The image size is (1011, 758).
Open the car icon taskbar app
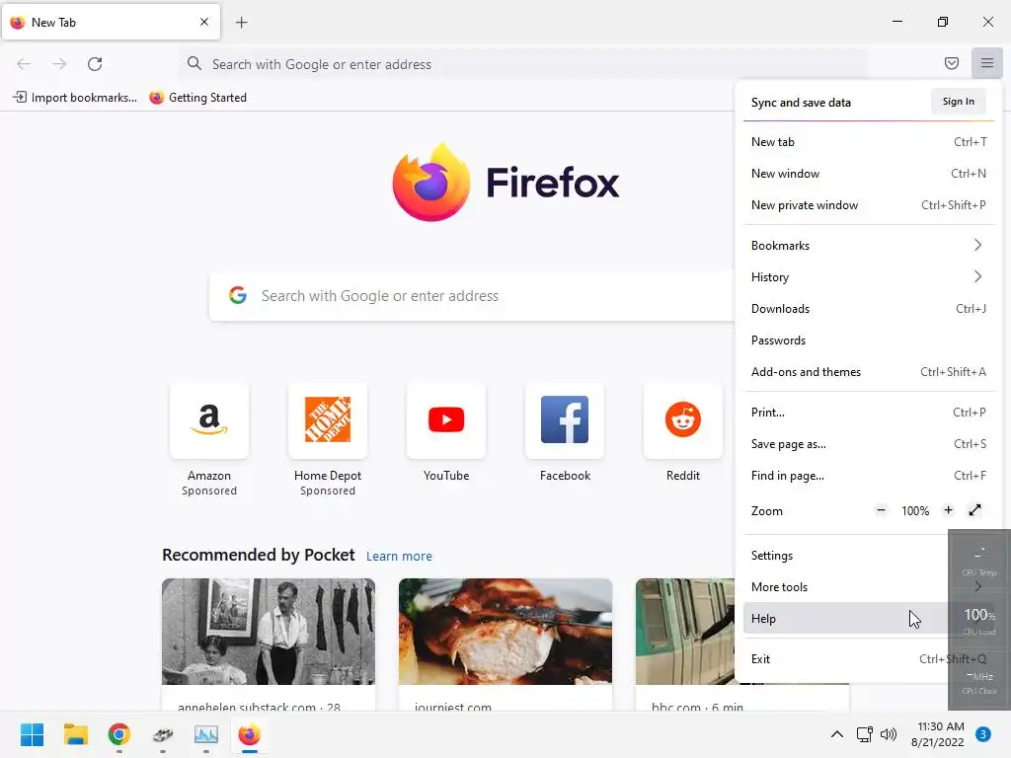(x=163, y=734)
